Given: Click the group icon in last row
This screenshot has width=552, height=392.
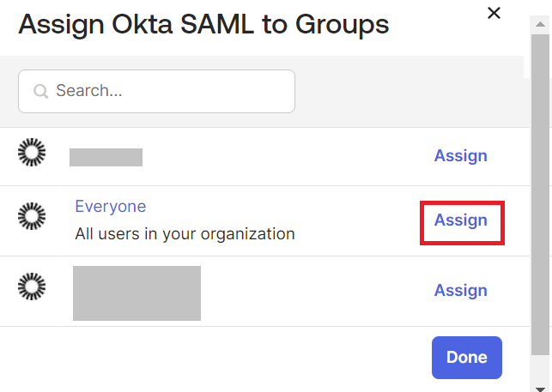Looking at the screenshot, I should click(32, 286).
